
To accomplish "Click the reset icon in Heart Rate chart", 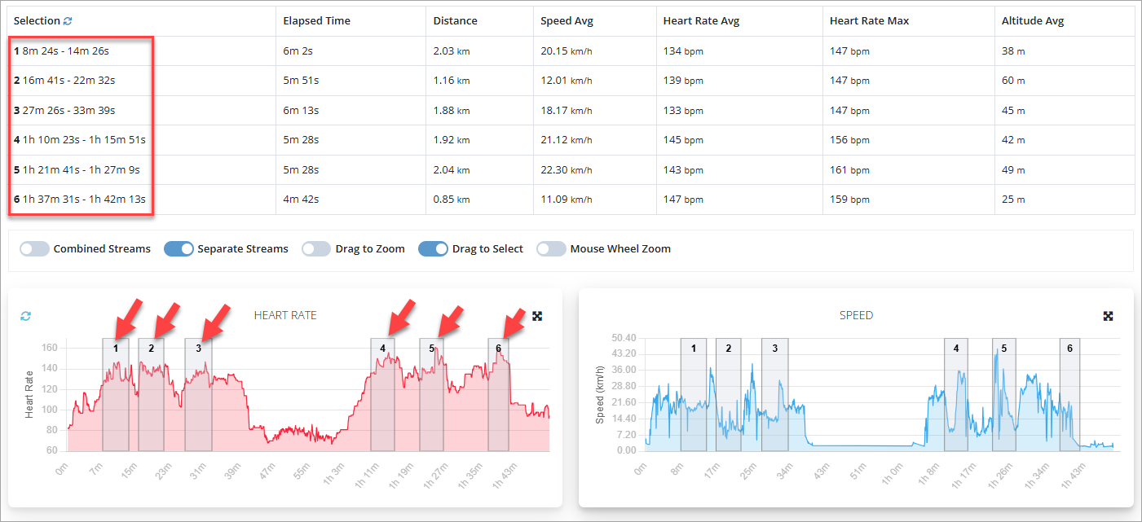I will [x=25, y=316].
